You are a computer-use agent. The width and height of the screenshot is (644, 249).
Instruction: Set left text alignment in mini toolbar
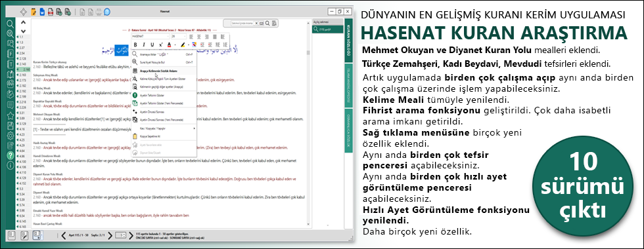coord(191,37)
